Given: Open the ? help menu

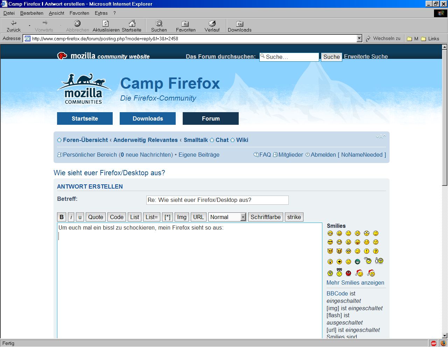Looking at the screenshot, I should click(114, 13).
